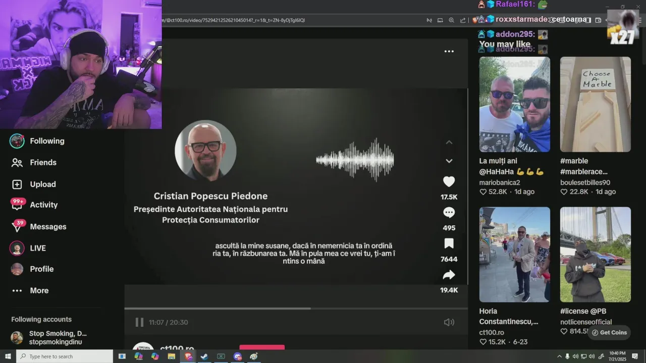Click the Following compass icon
The height and width of the screenshot is (363, 646).
pos(17,141)
